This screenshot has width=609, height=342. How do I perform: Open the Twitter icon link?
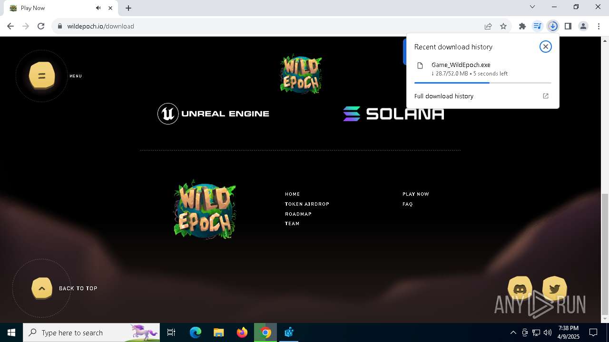[x=554, y=289]
